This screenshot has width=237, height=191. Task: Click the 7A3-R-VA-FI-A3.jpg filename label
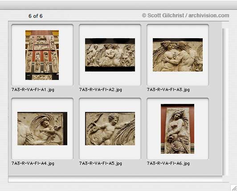pyautogui.click(x=168, y=90)
